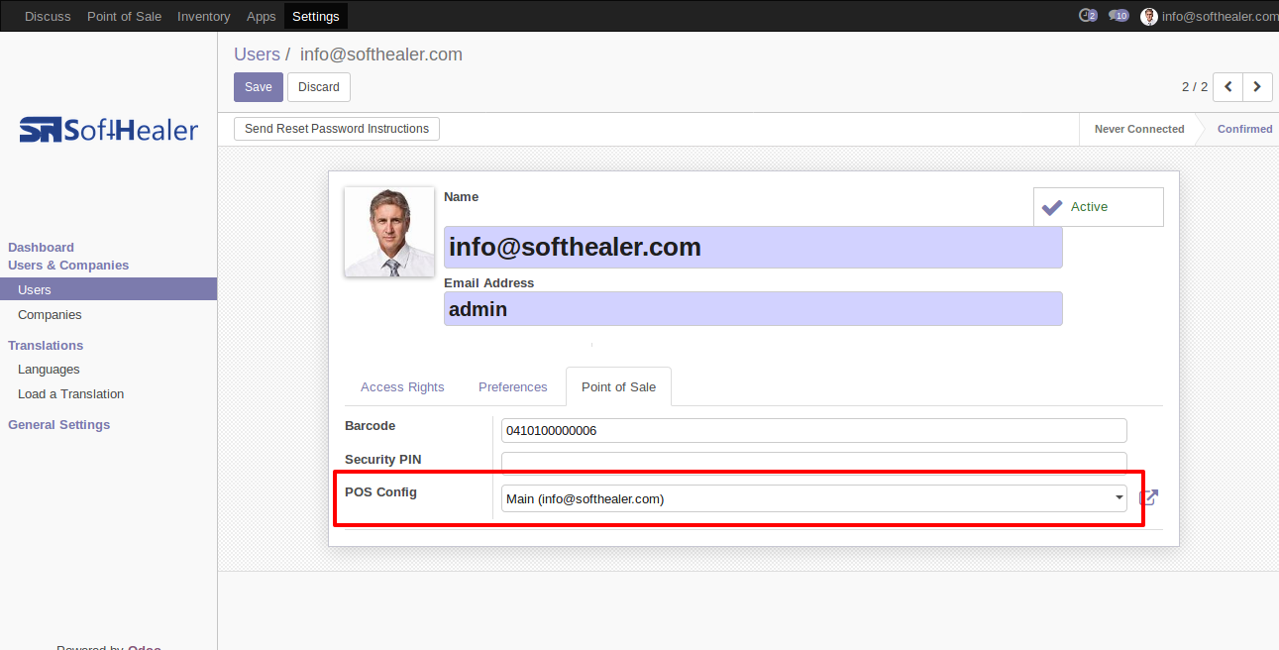Open the Point of Sale menu

(124, 16)
